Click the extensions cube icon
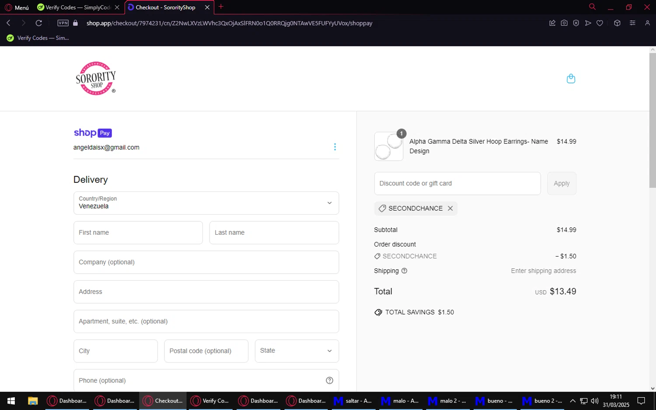Image resolution: width=656 pixels, height=410 pixels. pyautogui.click(x=617, y=23)
